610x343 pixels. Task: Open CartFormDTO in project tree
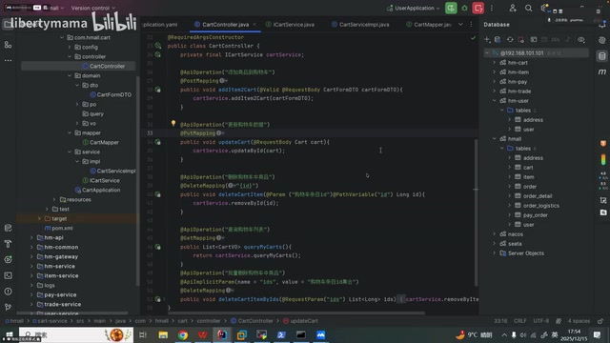(x=114, y=94)
